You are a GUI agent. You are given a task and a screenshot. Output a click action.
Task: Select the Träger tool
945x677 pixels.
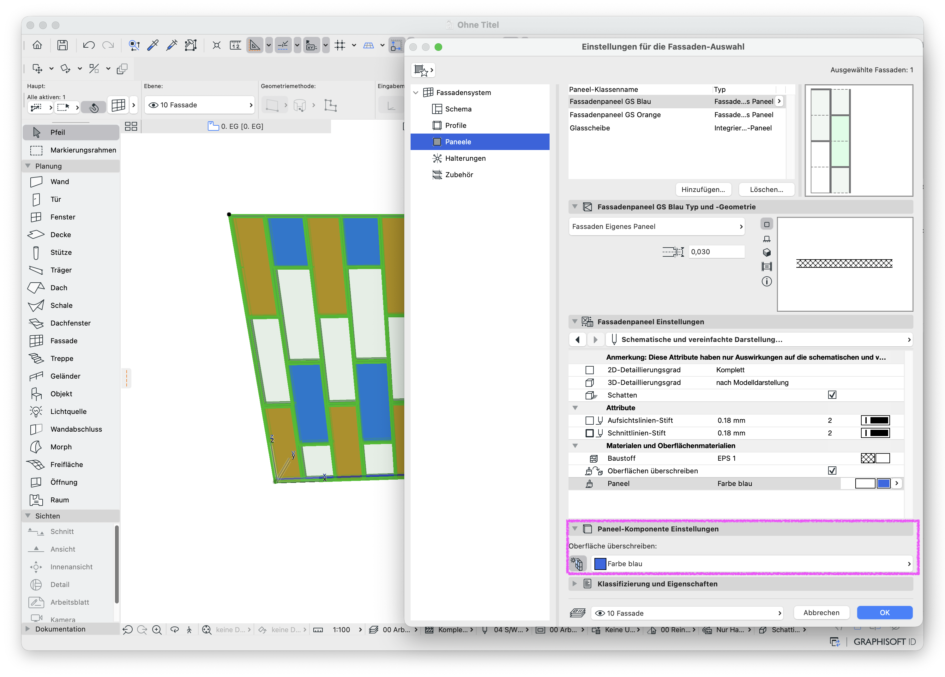point(71,270)
